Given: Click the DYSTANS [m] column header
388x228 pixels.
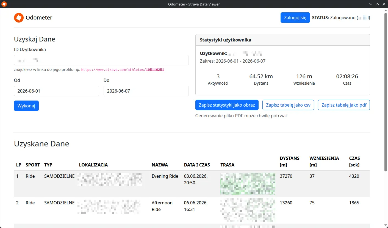Looking at the screenshot, I should (x=290, y=162).
